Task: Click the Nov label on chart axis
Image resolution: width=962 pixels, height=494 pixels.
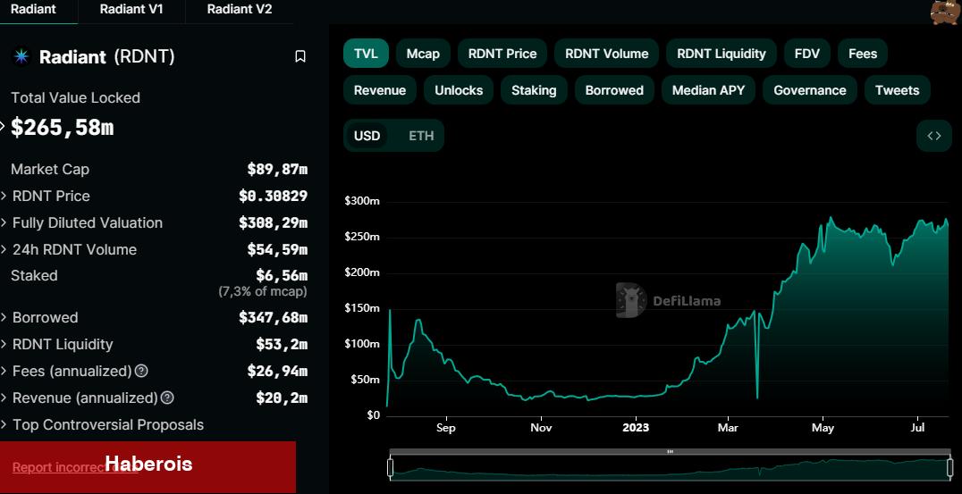Action: [541, 427]
